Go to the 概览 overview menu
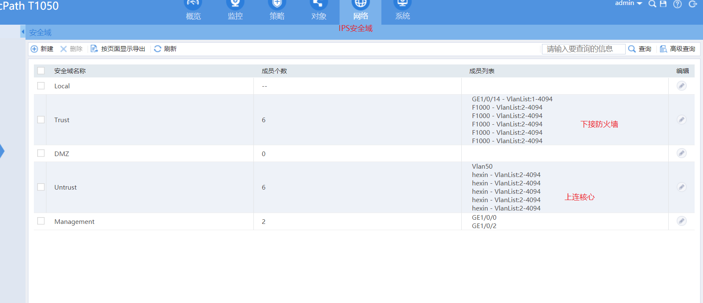 click(x=193, y=10)
